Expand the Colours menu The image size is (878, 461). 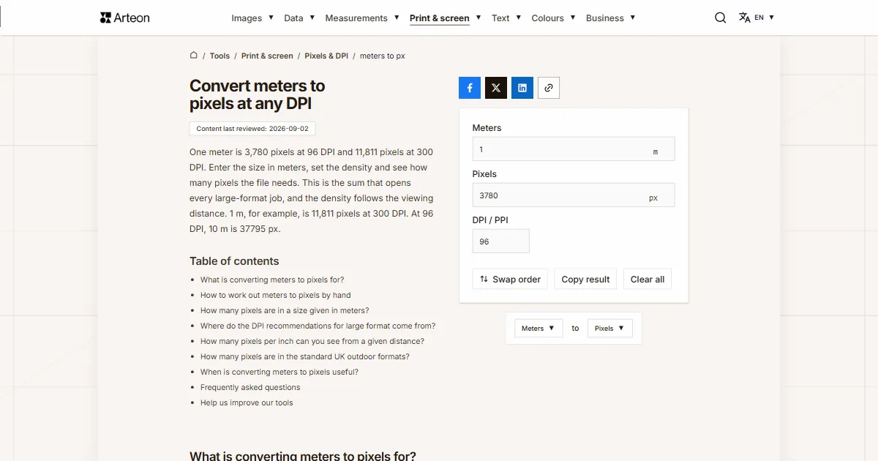(x=553, y=18)
